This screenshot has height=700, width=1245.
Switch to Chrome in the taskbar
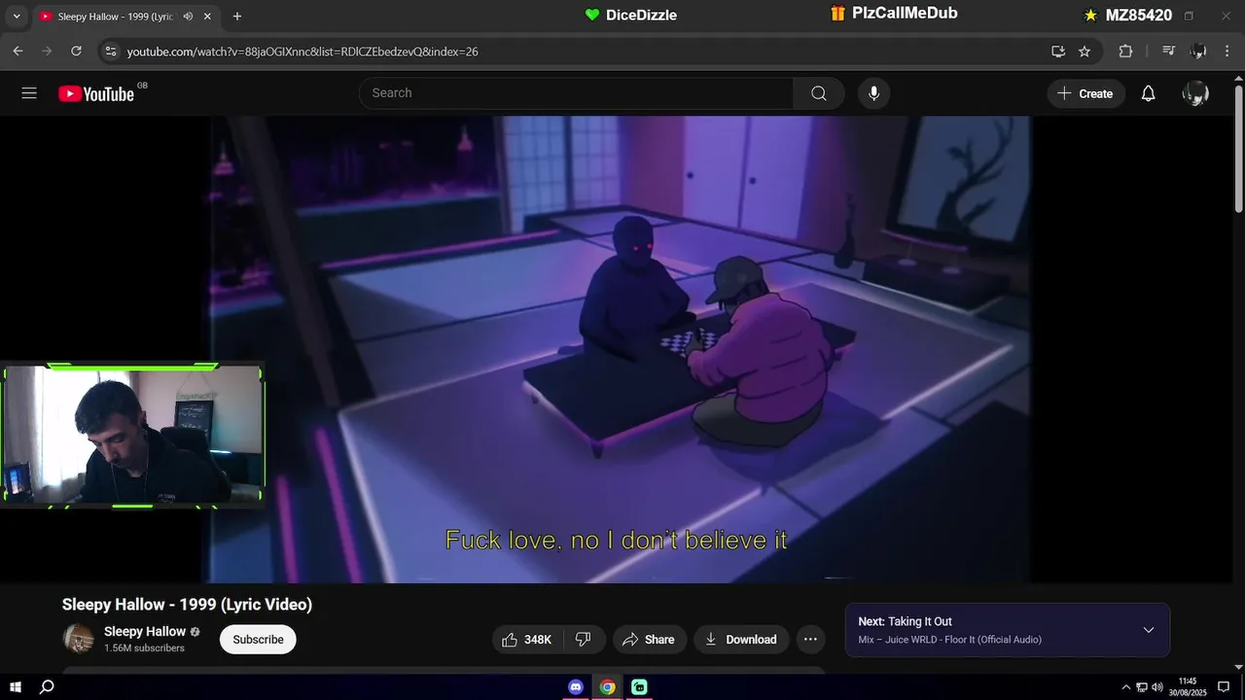[607, 687]
